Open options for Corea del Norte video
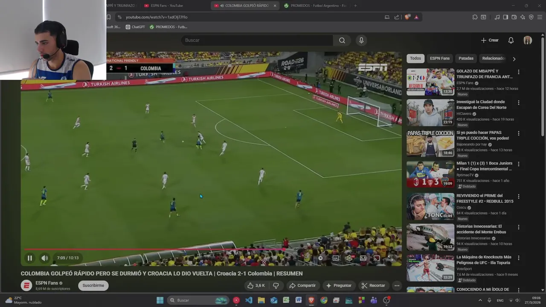 [519, 103]
